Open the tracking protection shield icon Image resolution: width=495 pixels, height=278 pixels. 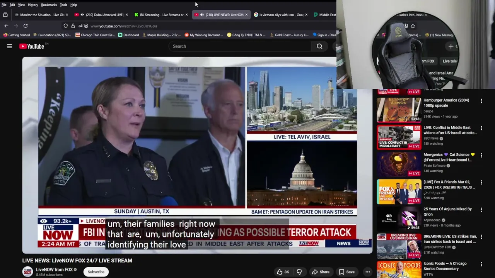coord(66,26)
